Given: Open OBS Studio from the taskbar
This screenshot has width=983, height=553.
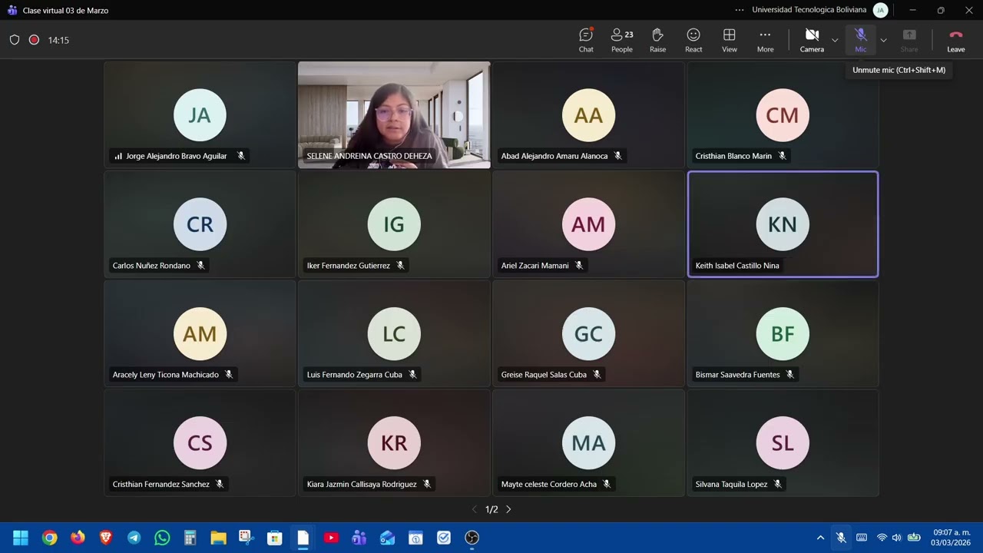Looking at the screenshot, I should [x=472, y=538].
